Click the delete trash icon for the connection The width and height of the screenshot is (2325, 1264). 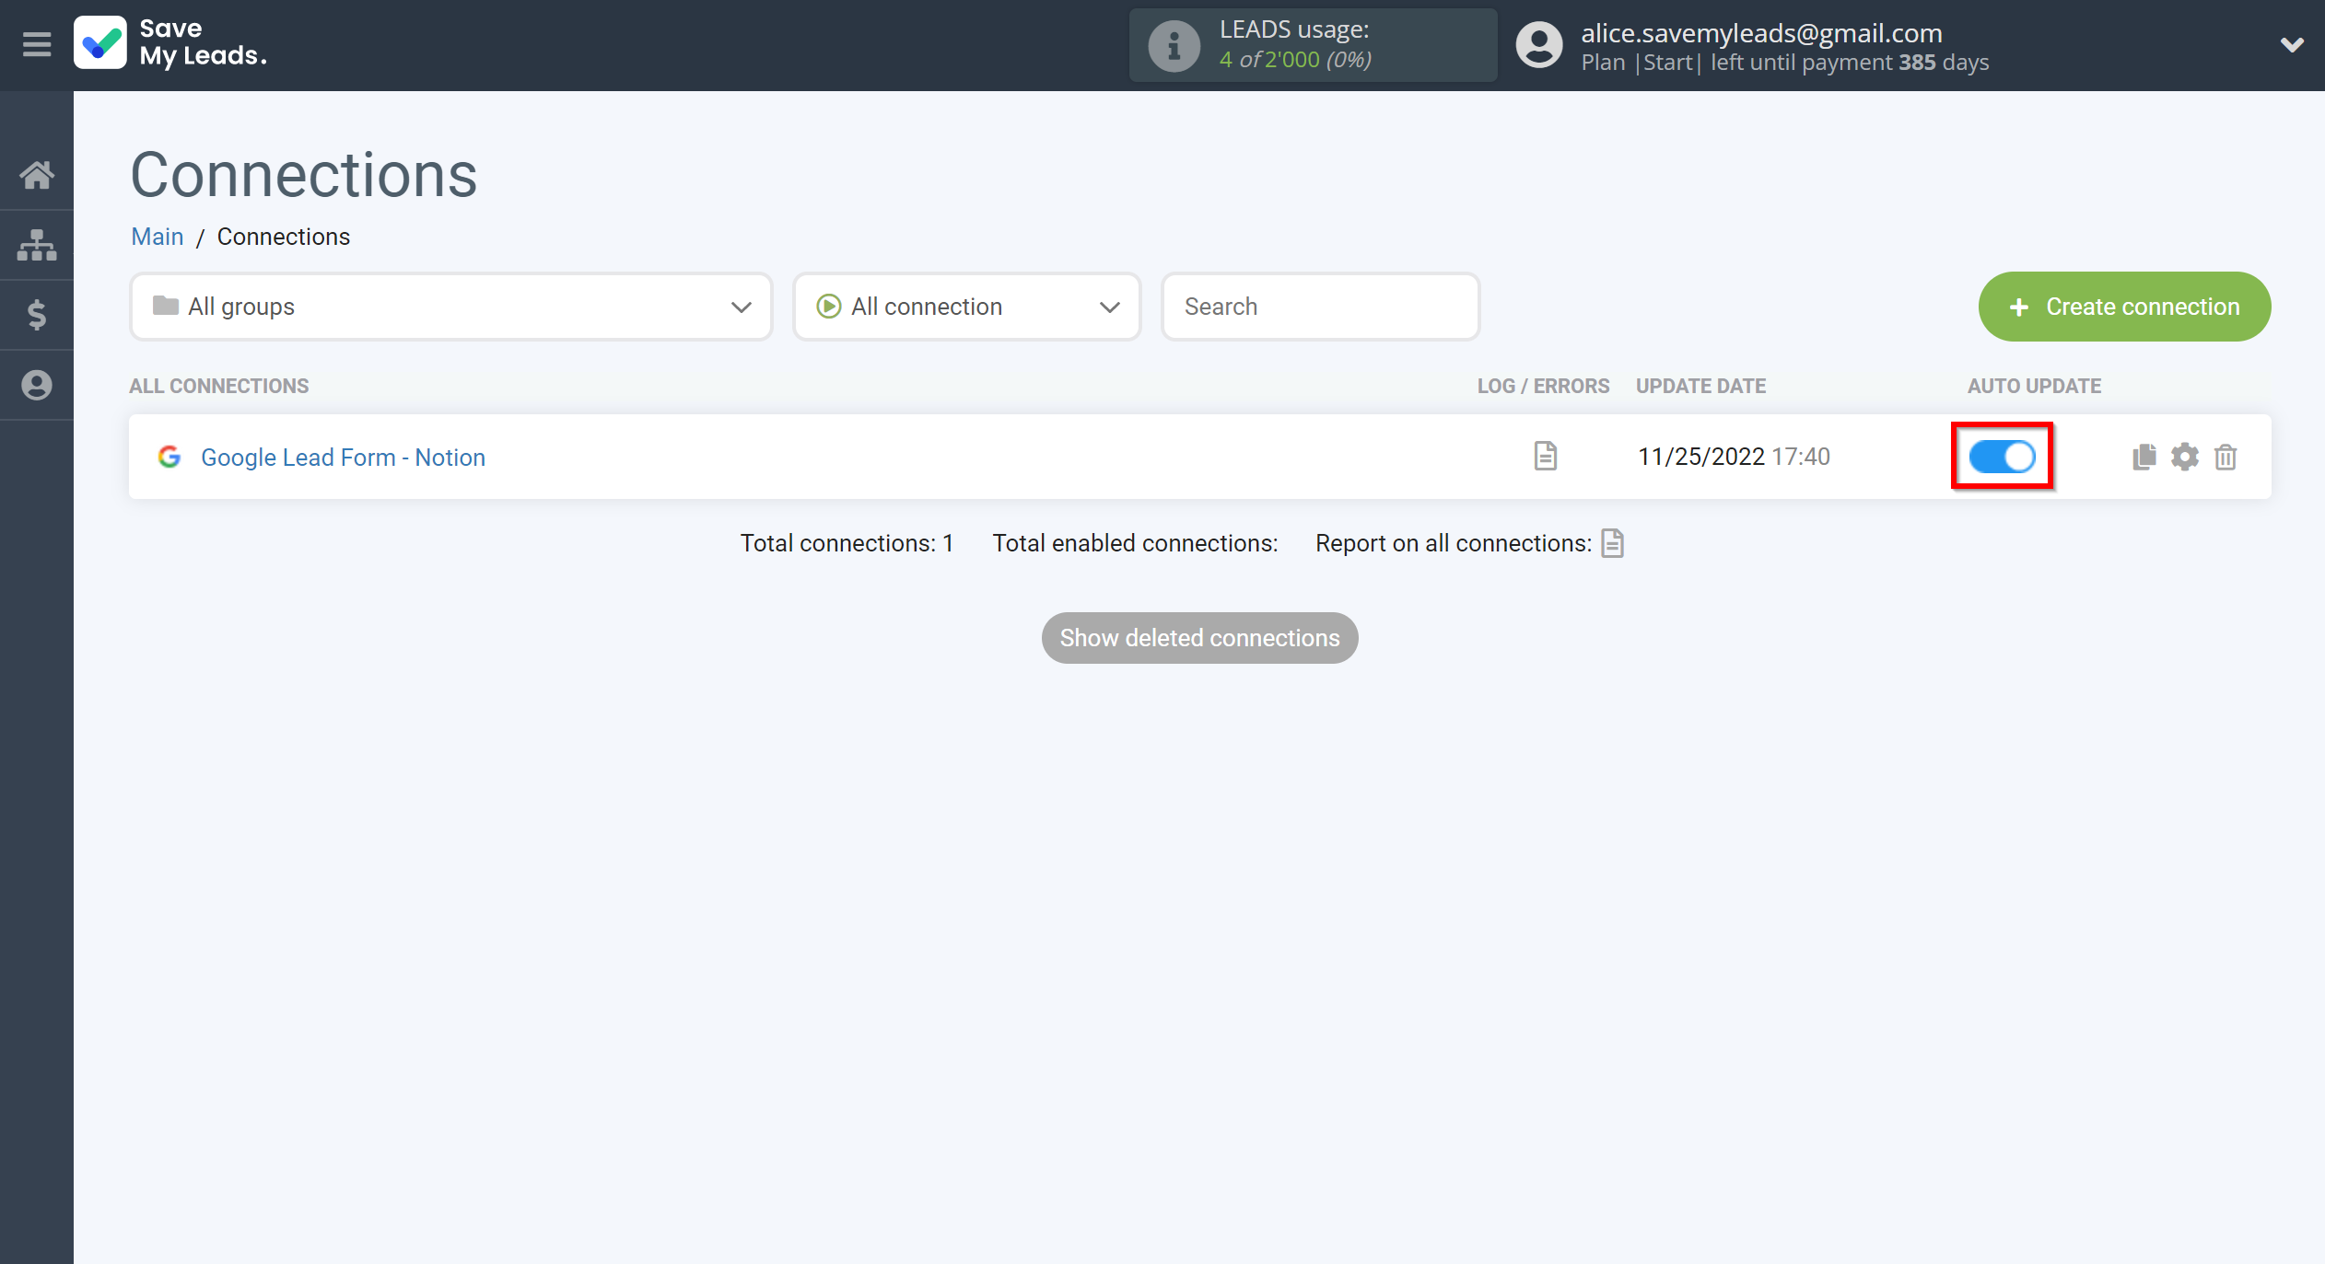[2226, 456]
